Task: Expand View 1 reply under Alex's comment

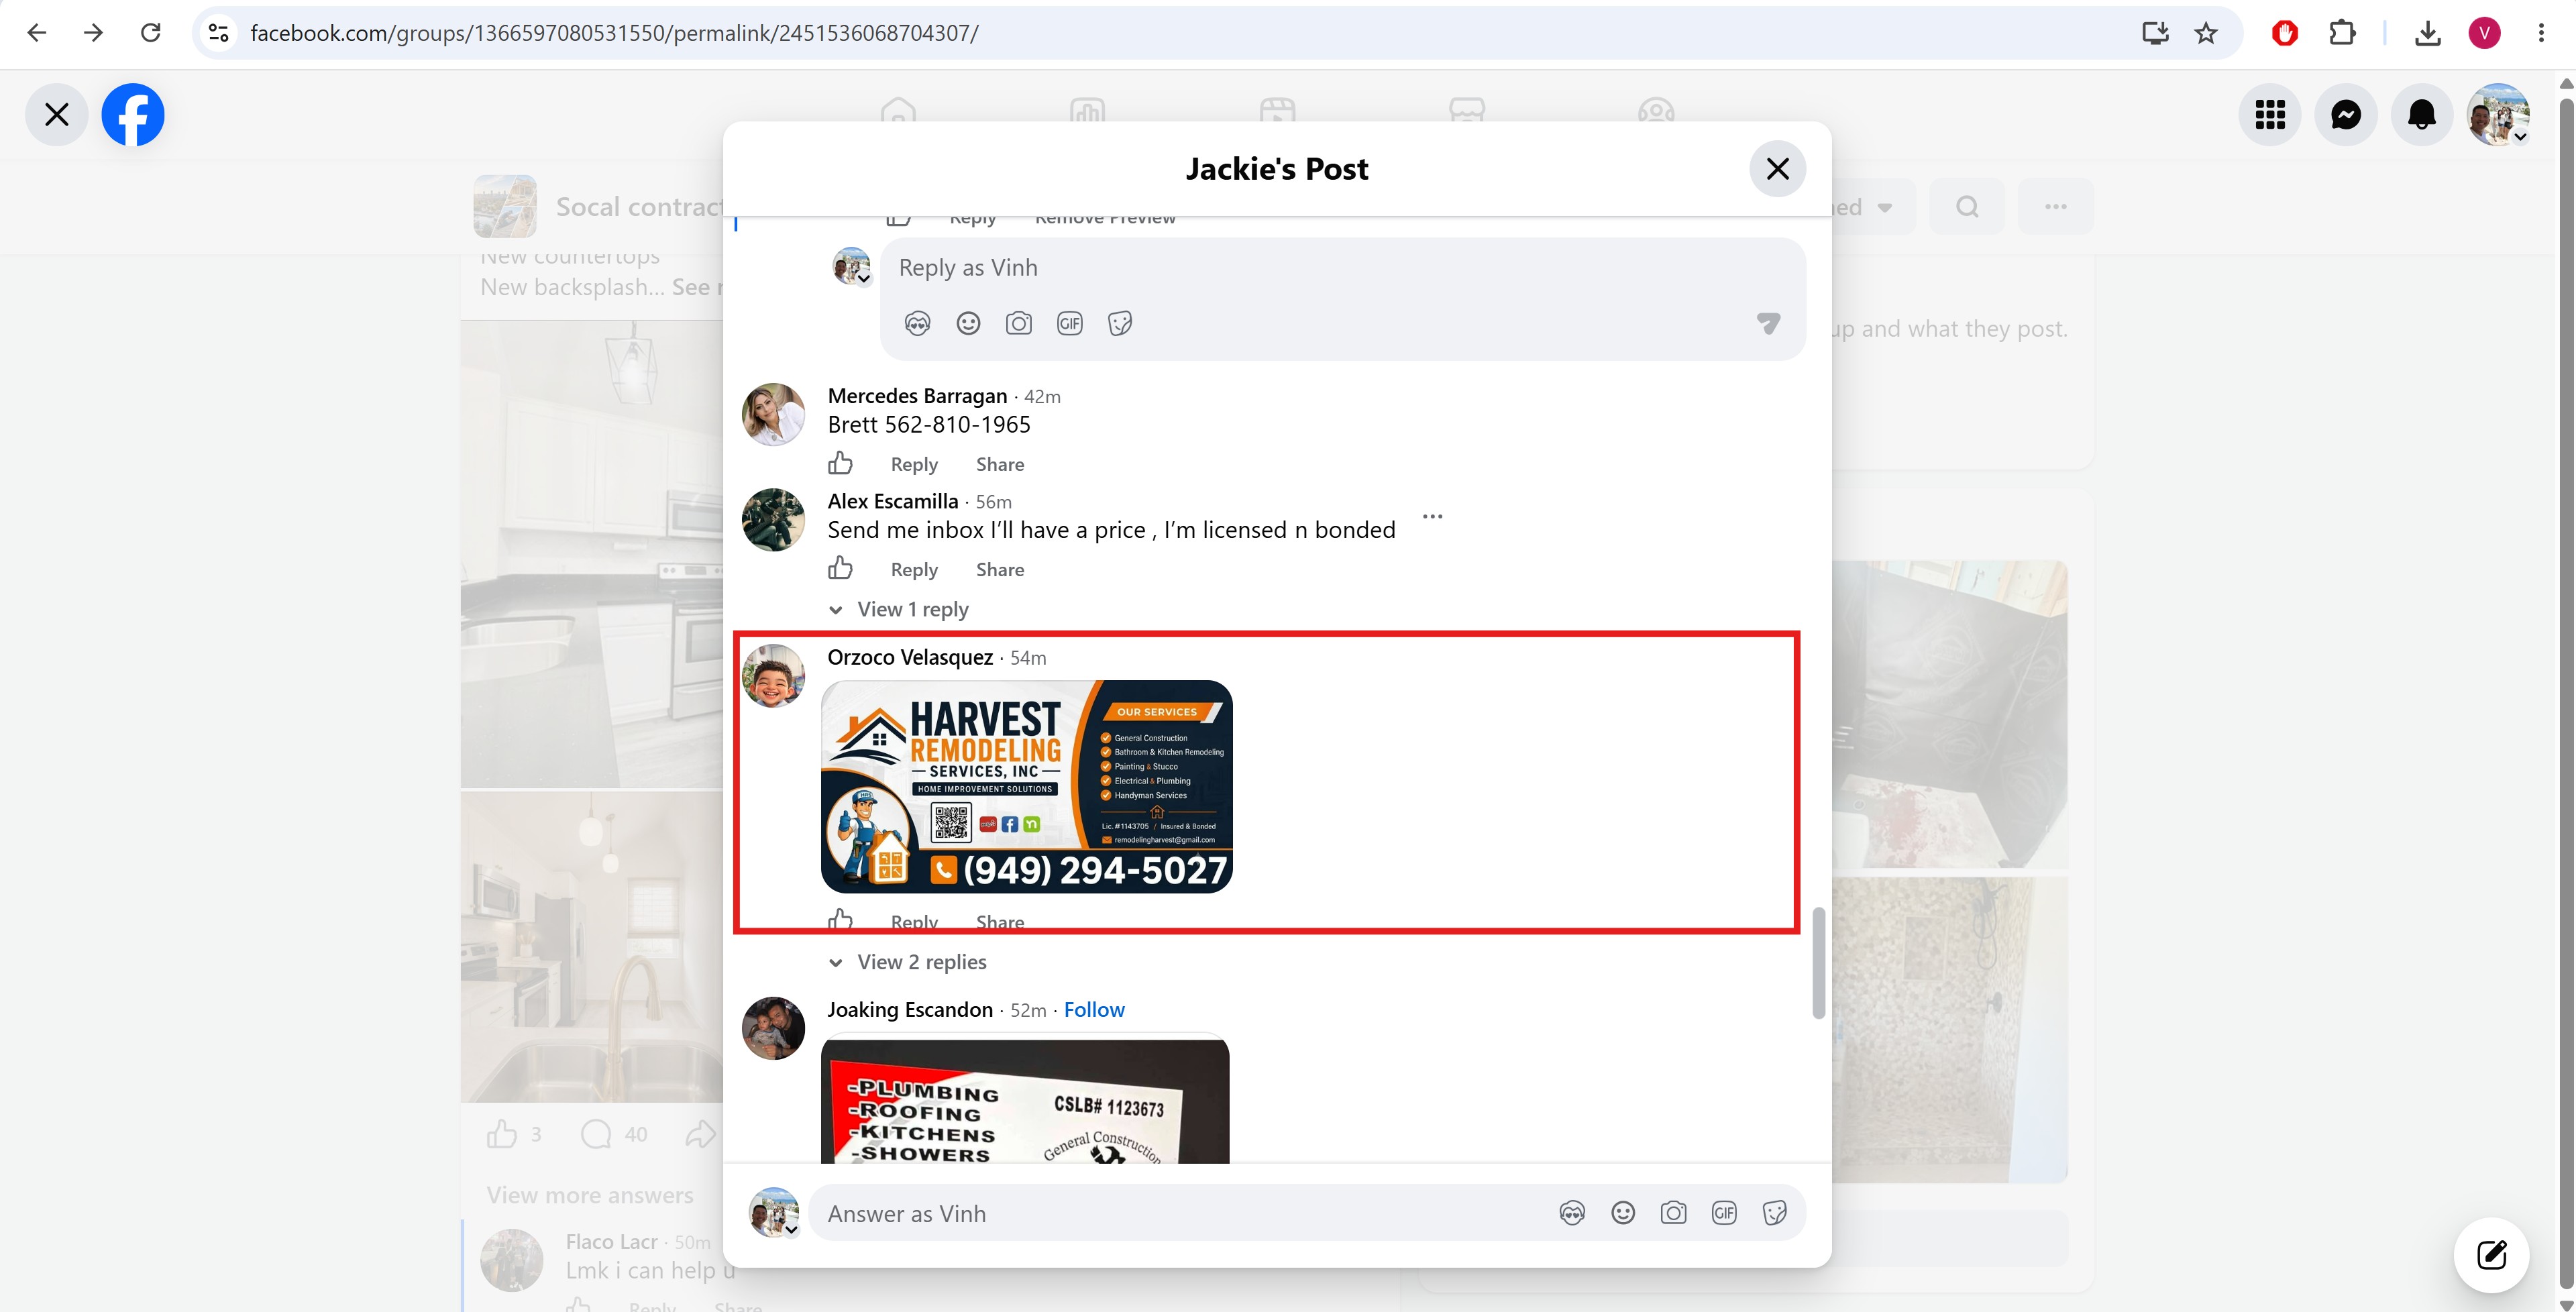Action: 899,609
